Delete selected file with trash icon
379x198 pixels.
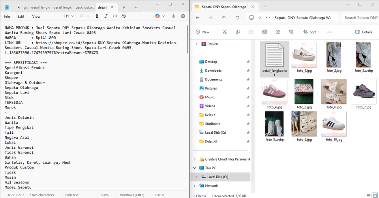point(291,32)
